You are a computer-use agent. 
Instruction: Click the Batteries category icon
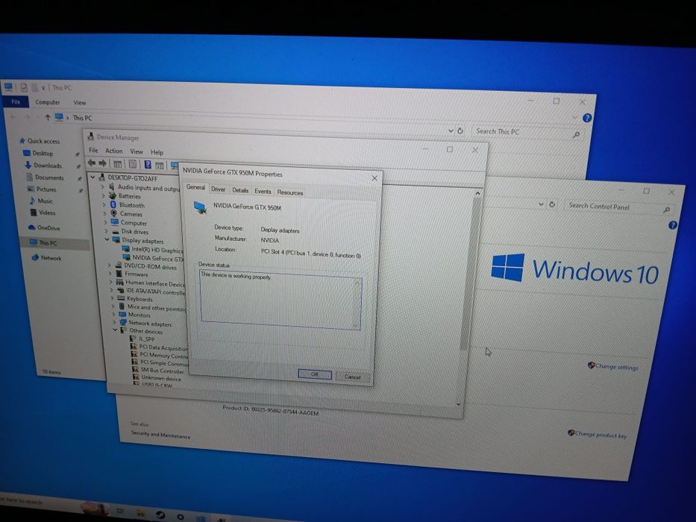[x=113, y=195]
